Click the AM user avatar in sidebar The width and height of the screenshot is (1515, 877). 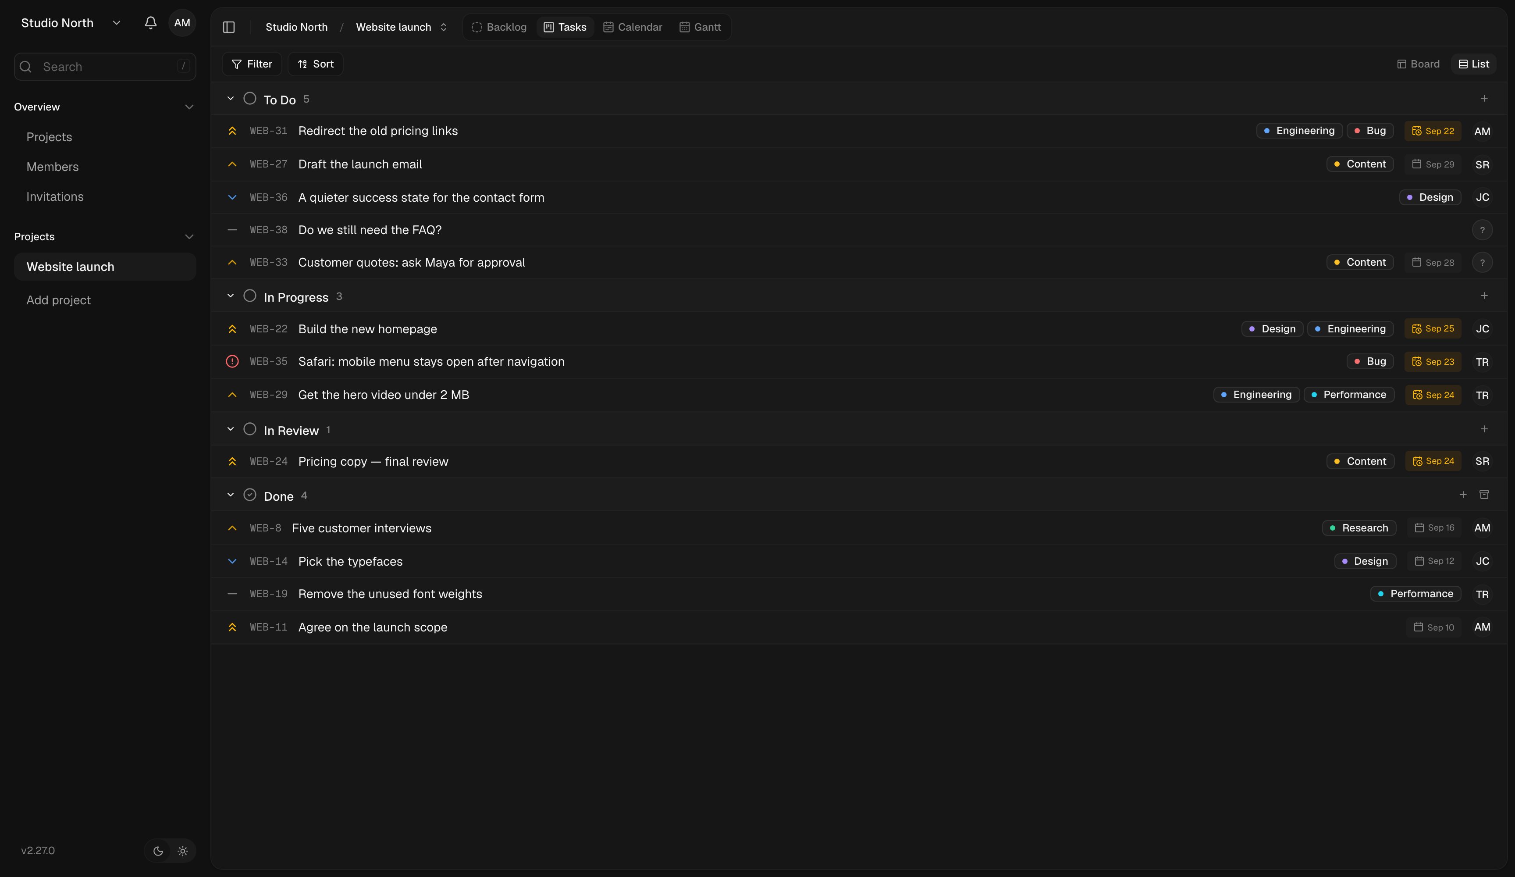[182, 23]
